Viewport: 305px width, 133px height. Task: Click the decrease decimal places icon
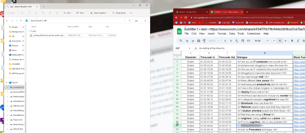click(x=237, y=41)
